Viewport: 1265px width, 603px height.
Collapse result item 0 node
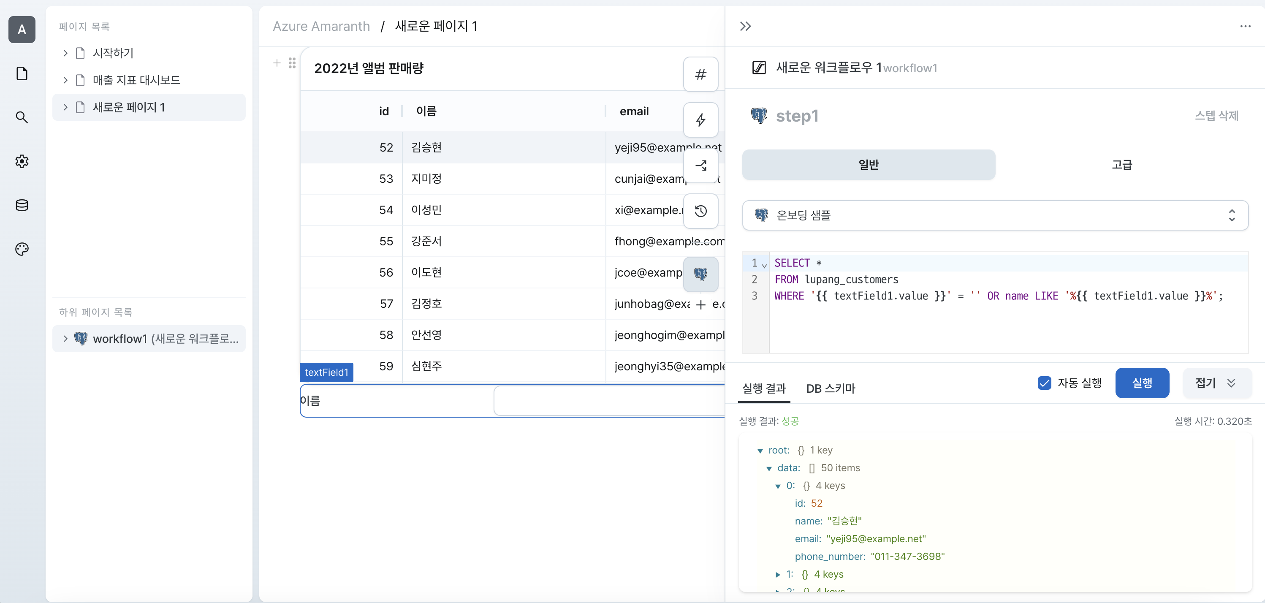click(x=778, y=486)
